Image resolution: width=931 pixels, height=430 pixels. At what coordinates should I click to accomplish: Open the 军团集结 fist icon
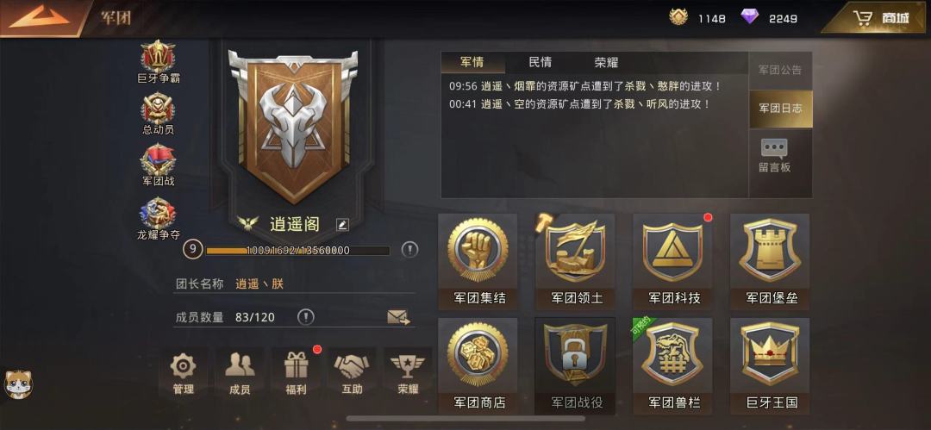[x=478, y=261]
